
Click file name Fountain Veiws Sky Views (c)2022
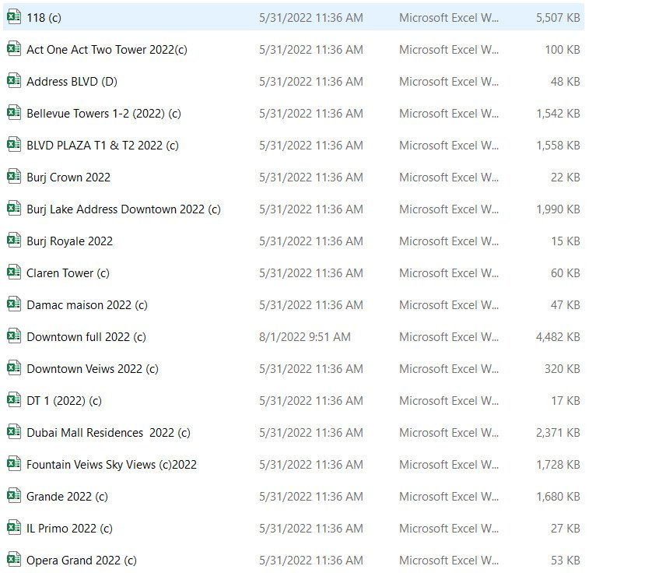pos(112,465)
